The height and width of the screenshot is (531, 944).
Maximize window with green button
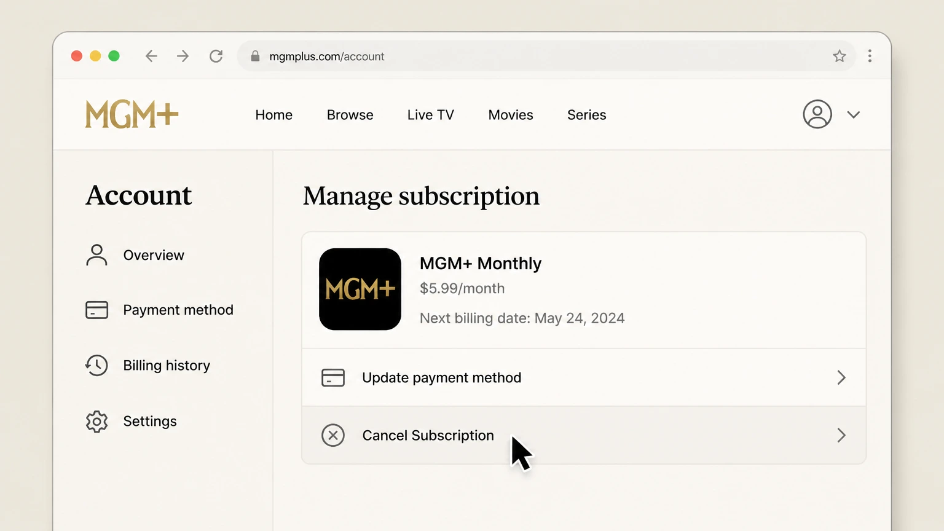click(x=114, y=56)
